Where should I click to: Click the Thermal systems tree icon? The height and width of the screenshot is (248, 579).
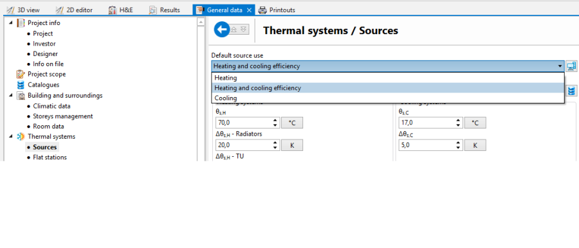(x=21, y=137)
